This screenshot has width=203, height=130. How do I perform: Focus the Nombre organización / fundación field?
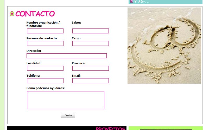click(x=45, y=31)
